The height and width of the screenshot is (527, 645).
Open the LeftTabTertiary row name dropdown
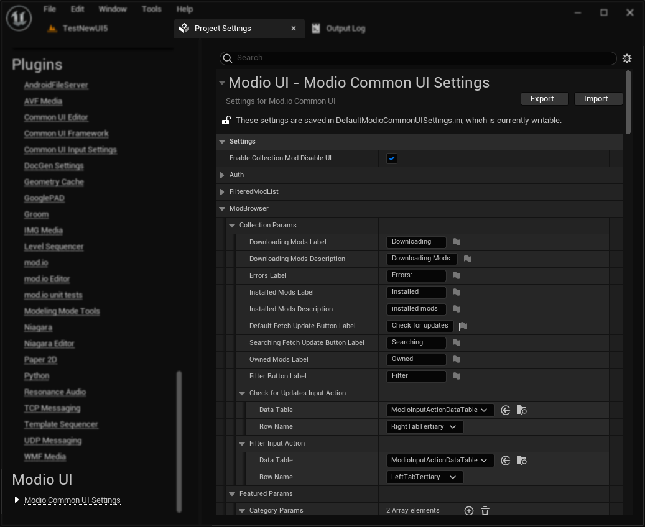tap(425, 477)
